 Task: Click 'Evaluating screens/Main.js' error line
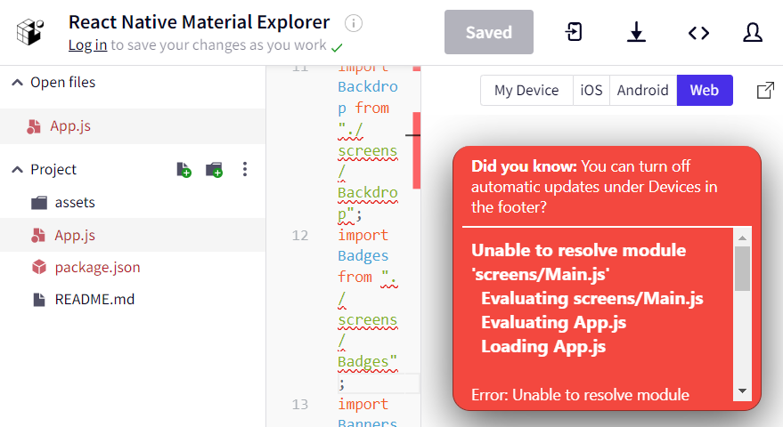[592, 298]
